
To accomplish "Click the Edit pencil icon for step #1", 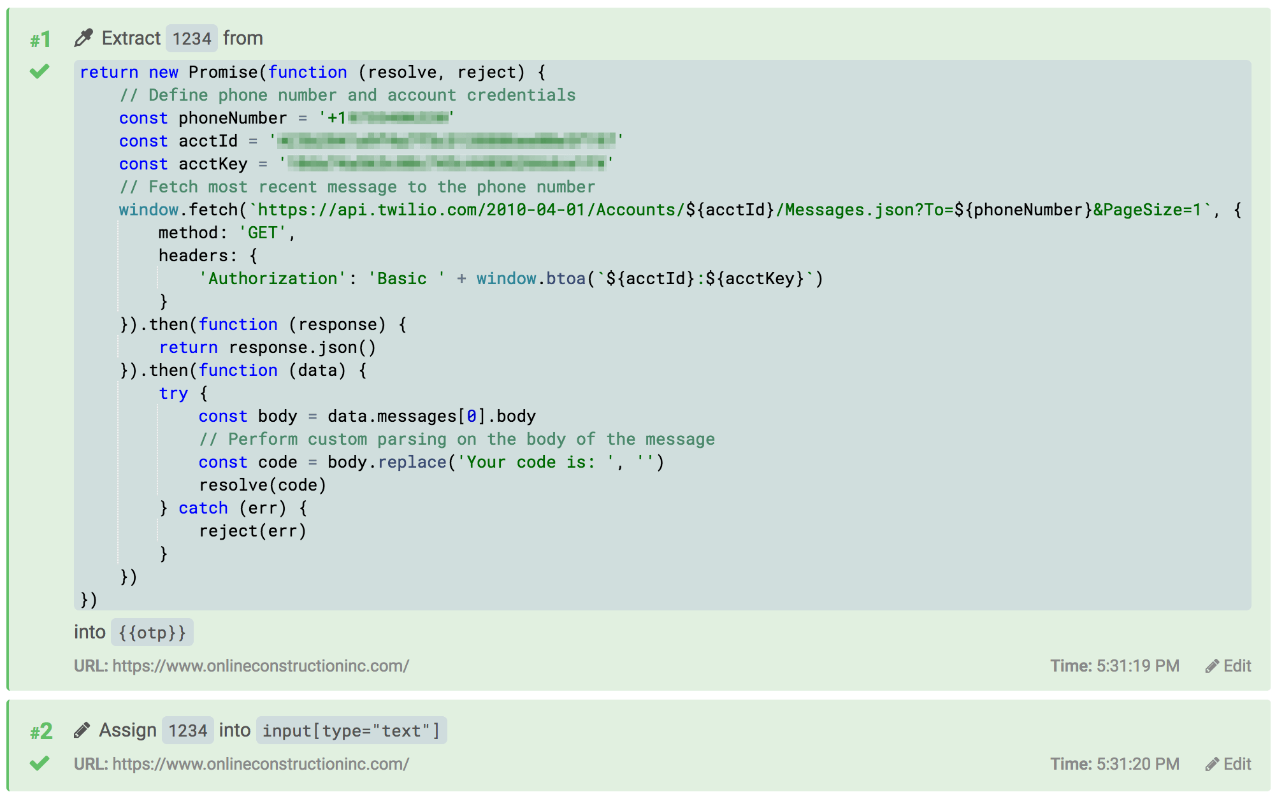I will [x=1213, y=666].
